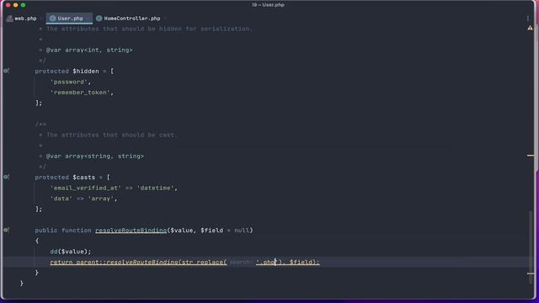Click the $field = null parameter

(225, 230)
